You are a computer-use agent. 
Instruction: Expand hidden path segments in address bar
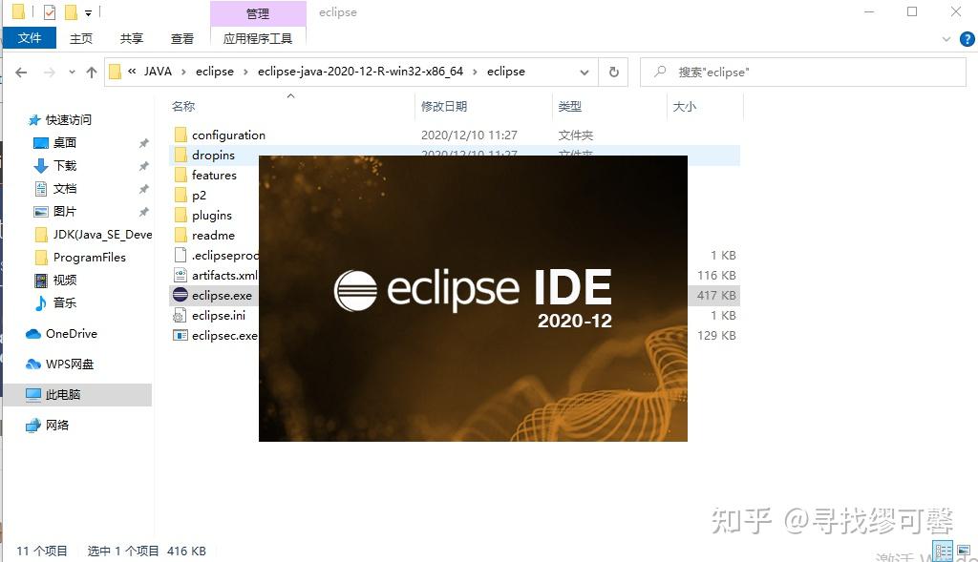(x=132, y=72)
